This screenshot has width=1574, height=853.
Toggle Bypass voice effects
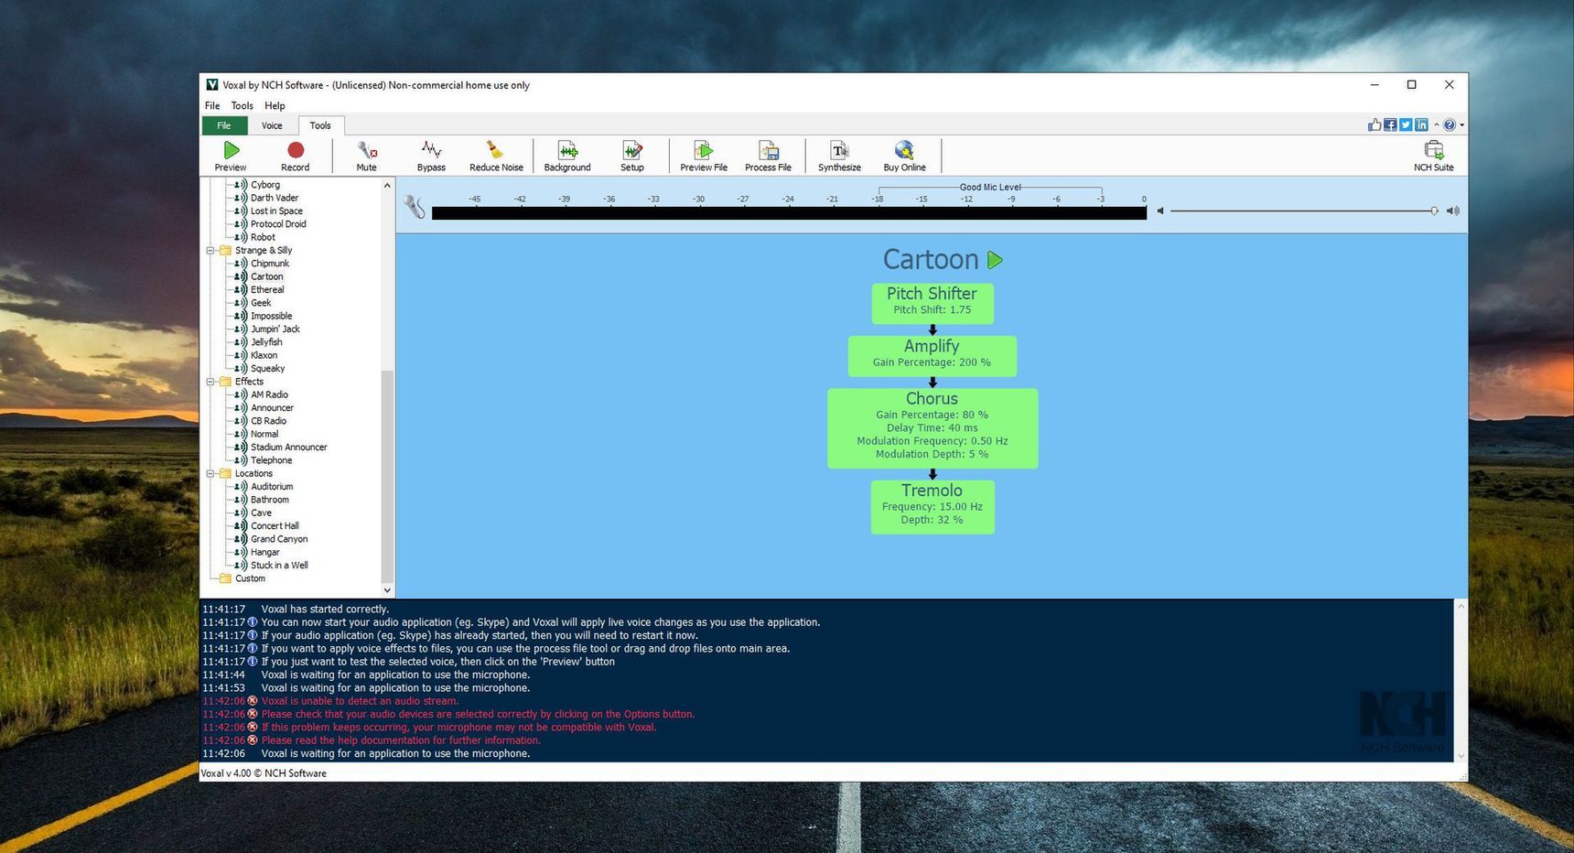click(431, 156)
